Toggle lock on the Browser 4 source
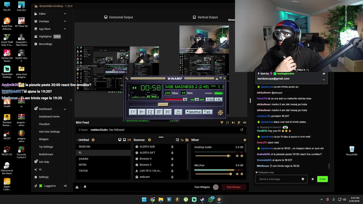 pyautogui.click(x=172, y=159)
